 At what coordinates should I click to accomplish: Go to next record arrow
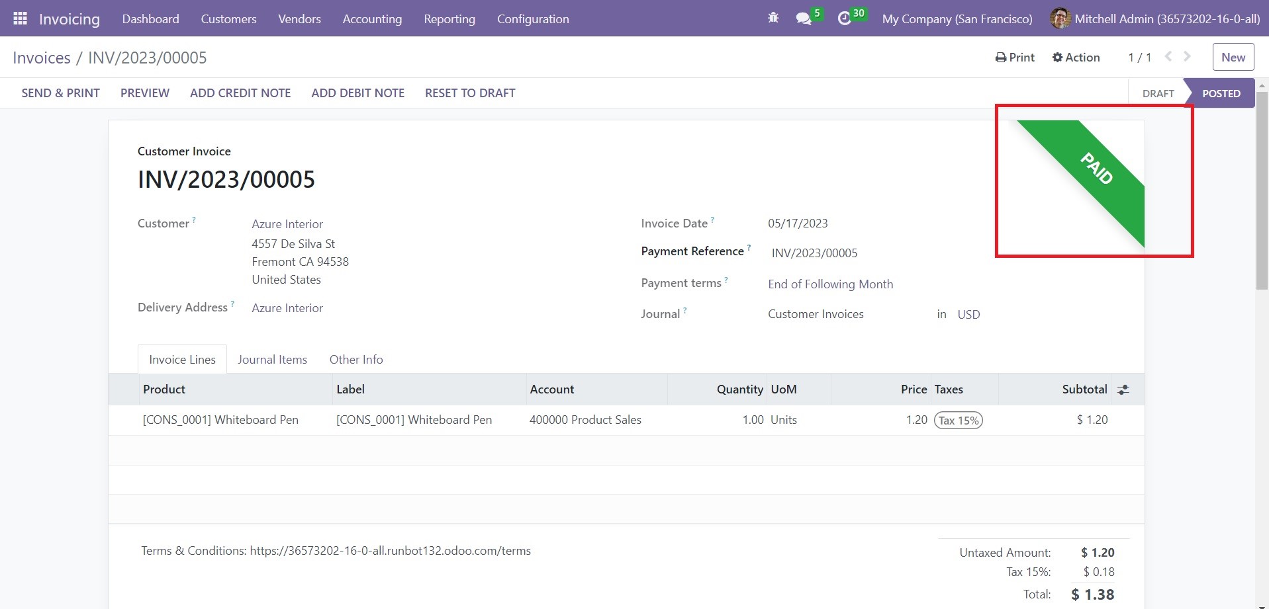1188,57
